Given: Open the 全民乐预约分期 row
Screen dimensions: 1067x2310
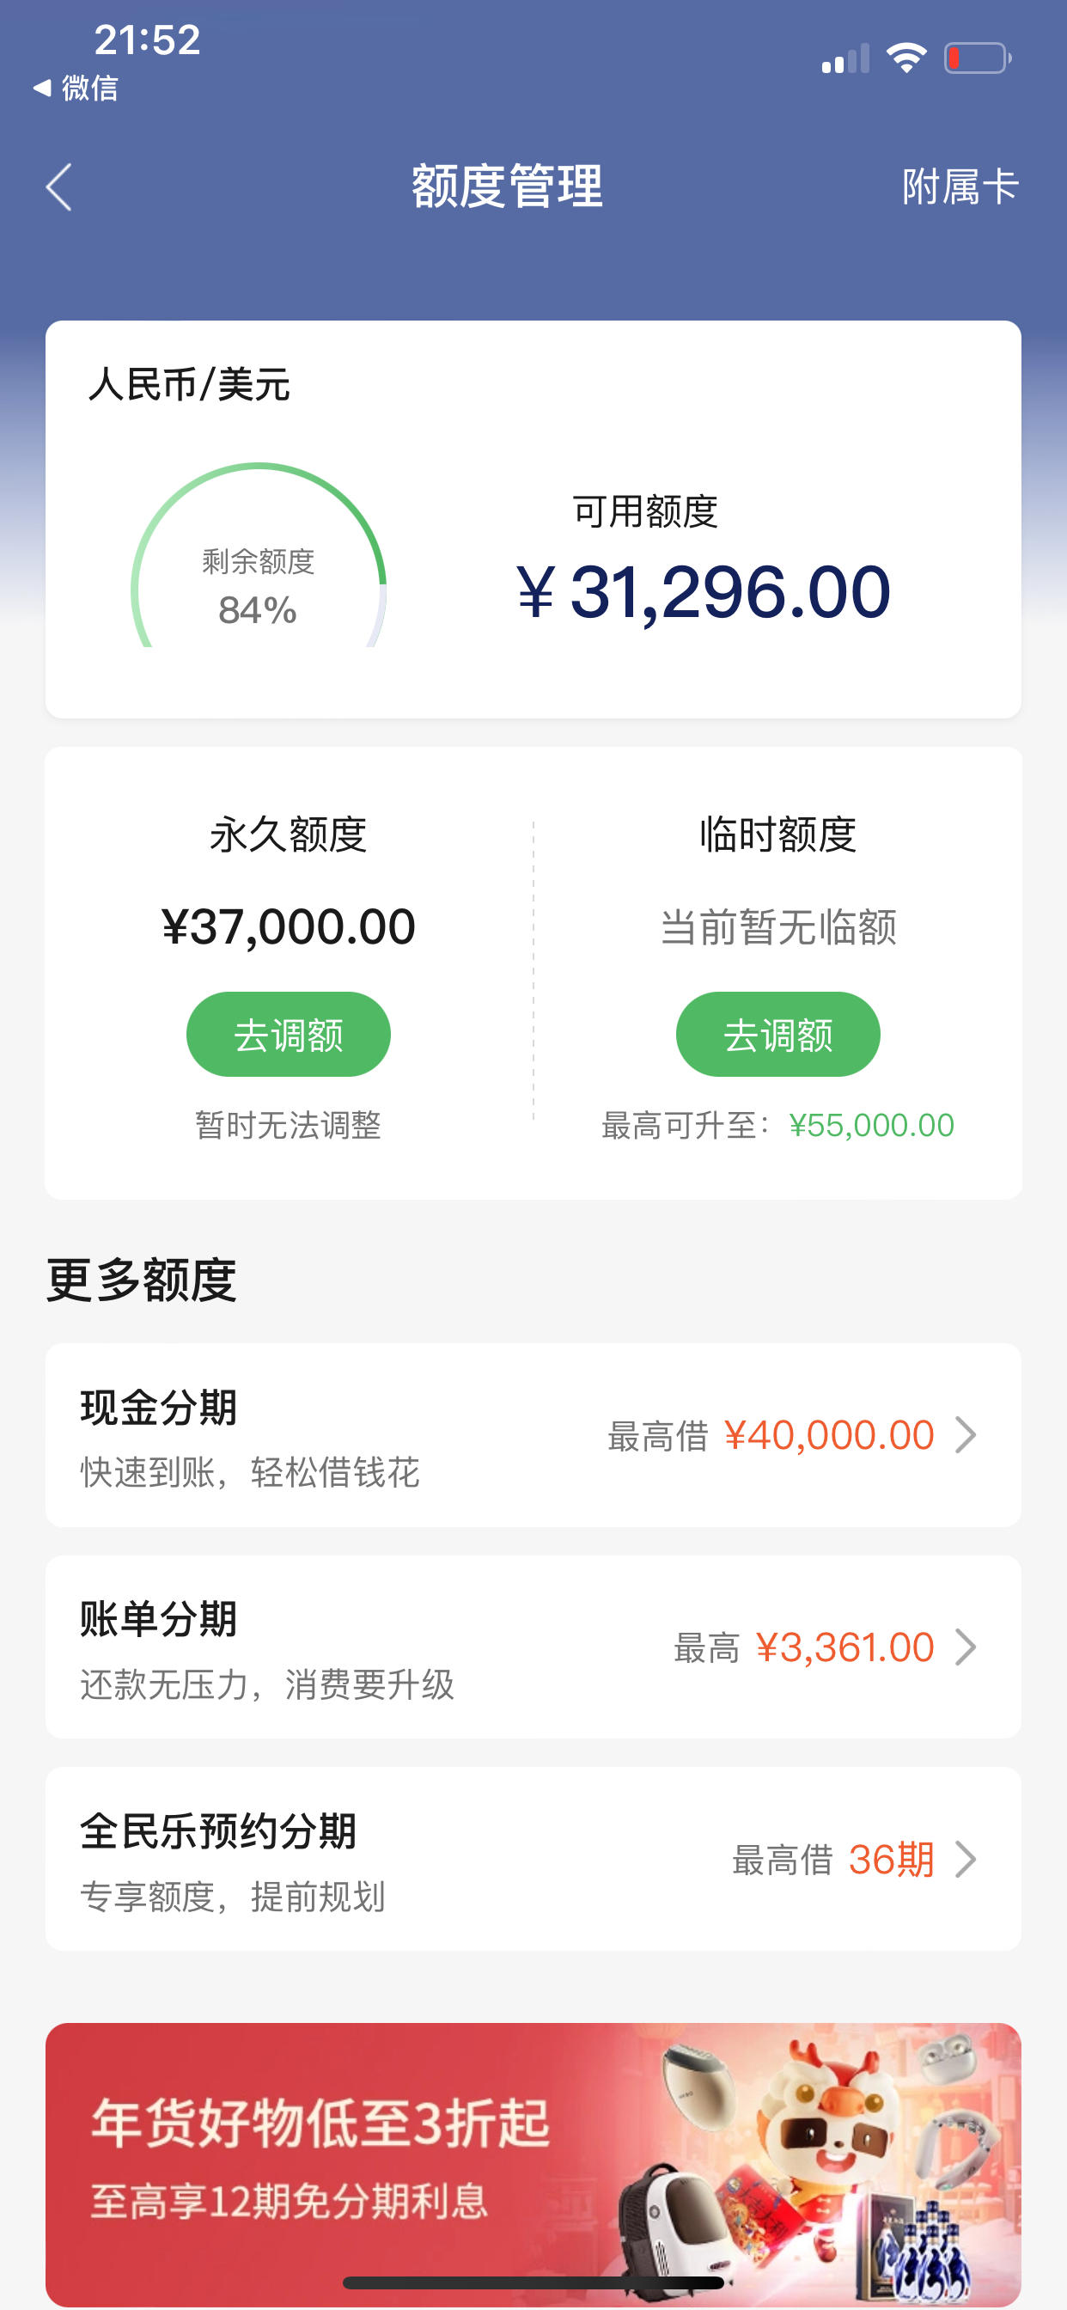Looking at the screenshot, I should [533, 1859].
